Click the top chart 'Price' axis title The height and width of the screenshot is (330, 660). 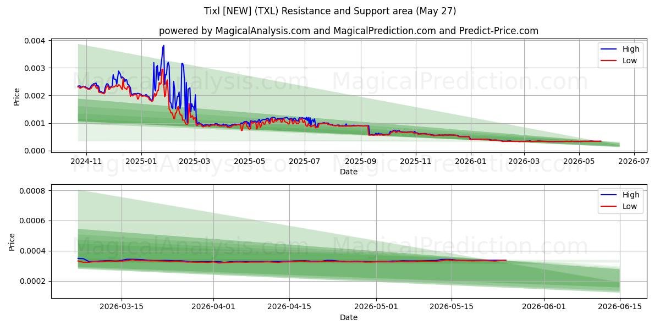click(16, 96)
